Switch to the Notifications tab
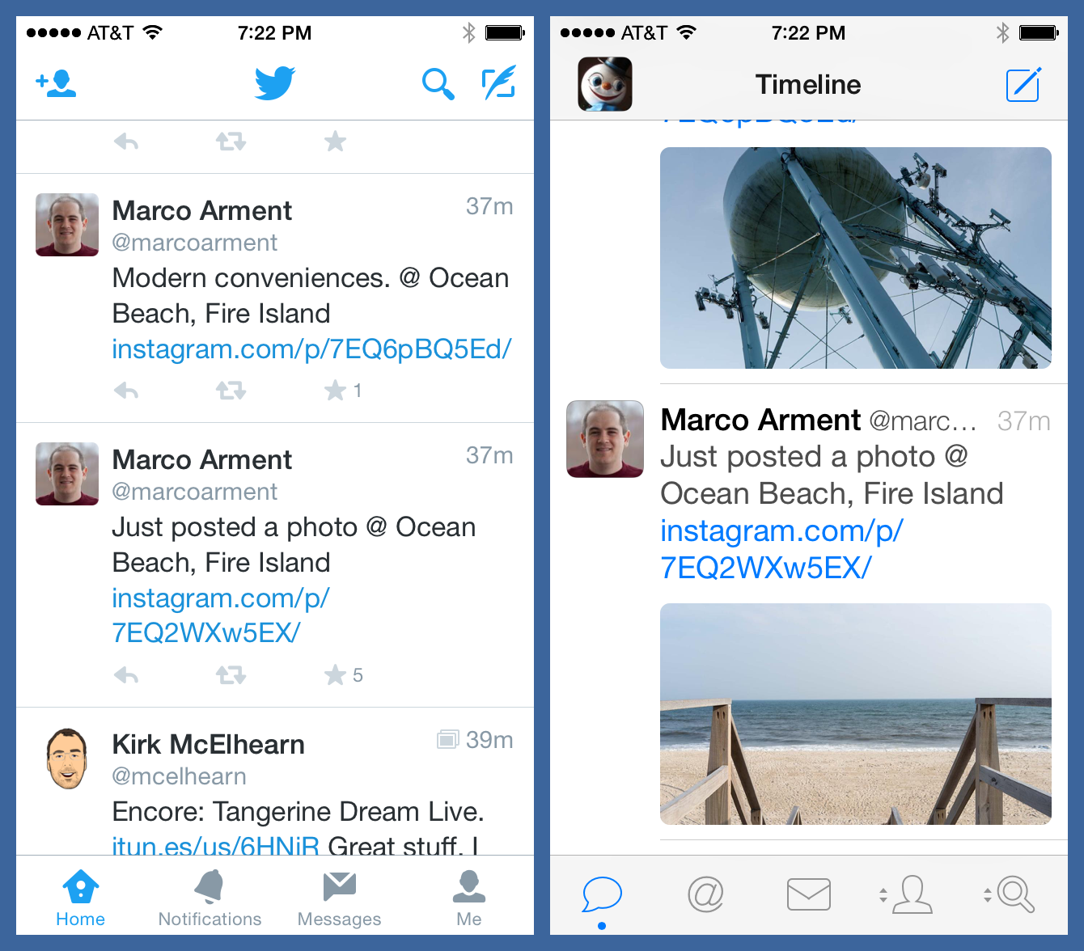The height and width of the screenshot is (951, 1084). click(210, 898)
